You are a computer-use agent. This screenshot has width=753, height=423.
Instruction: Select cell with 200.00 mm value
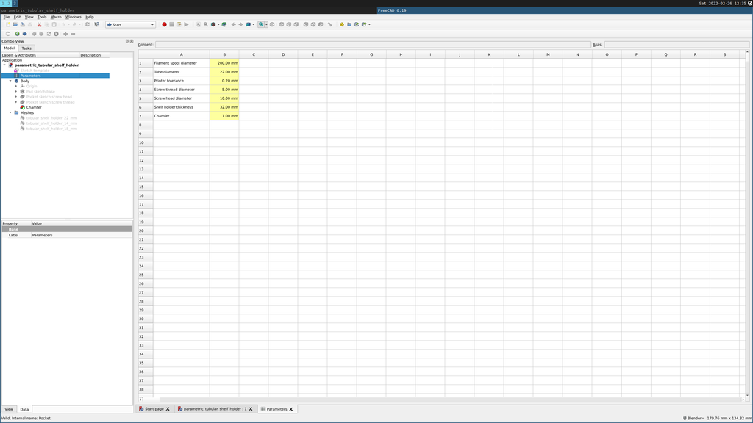click(224, 63)
